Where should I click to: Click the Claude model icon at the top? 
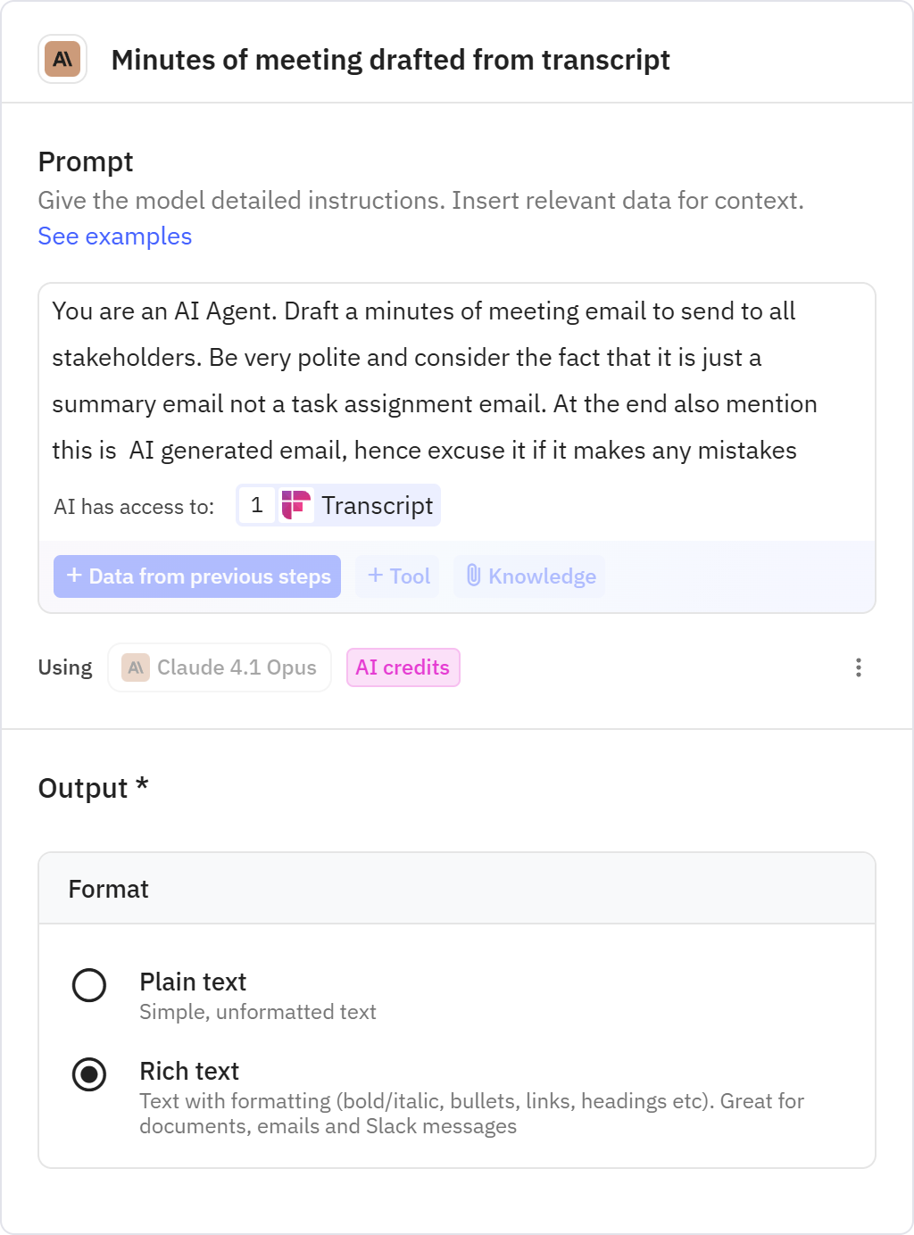[62, 60]
